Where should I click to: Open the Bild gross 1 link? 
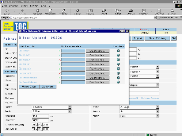point(25,64)
